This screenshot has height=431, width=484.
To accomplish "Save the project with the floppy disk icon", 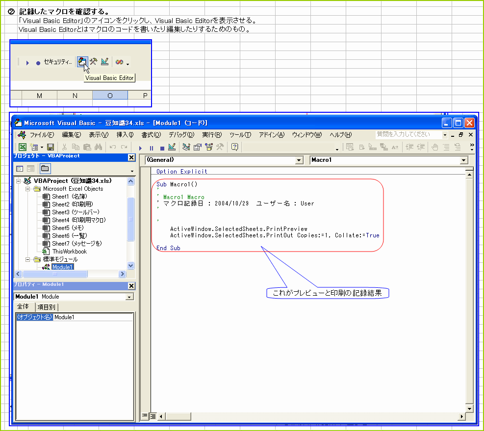I will [x=50, y=147].
